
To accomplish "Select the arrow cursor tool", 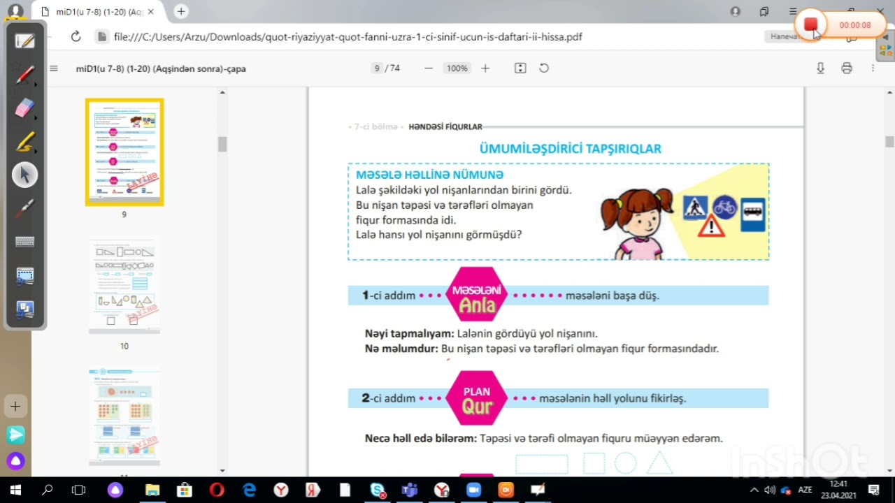I will (25, 175).
